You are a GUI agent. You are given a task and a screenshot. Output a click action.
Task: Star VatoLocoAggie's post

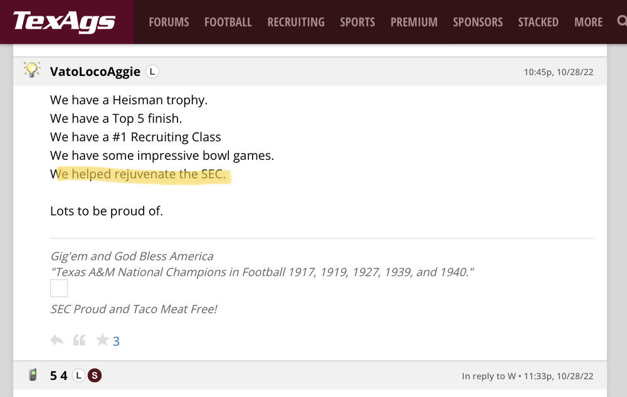pos(102,341)
